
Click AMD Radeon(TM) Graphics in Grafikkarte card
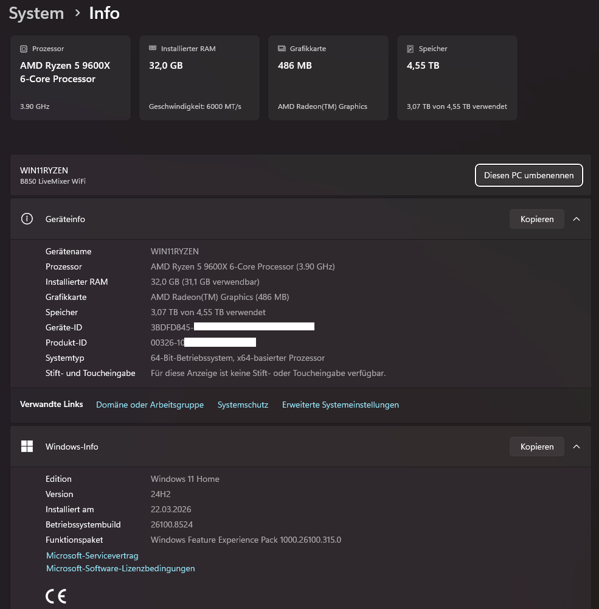click(322, 106)
